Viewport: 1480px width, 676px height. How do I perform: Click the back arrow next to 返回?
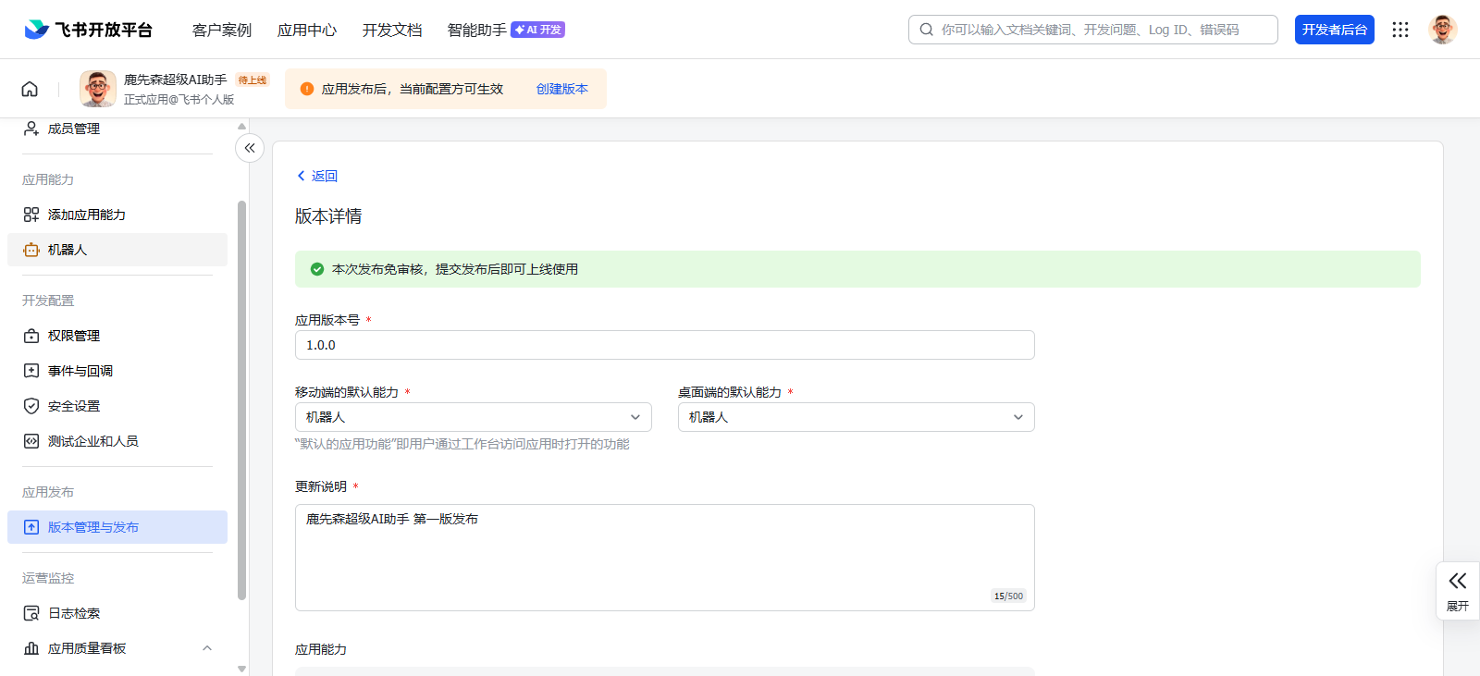click(301, 176)
